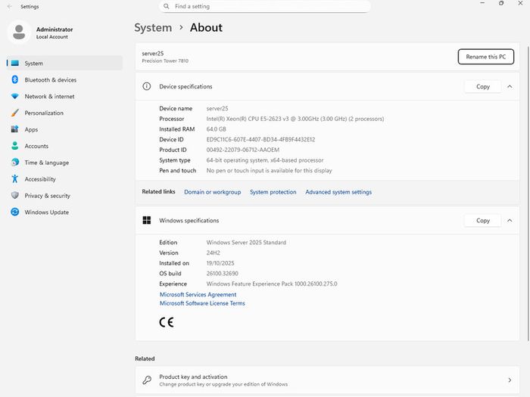The width and height of the screenshot is (530, 397).
Task: Click the OS build value 26100.32690
Action: point(222,274)
